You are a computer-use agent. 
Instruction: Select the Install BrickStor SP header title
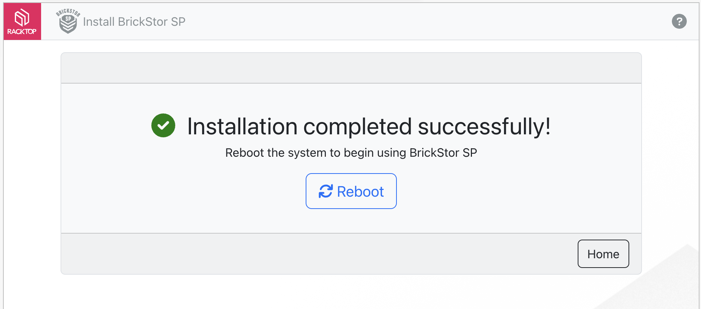(x=134, y=22)
